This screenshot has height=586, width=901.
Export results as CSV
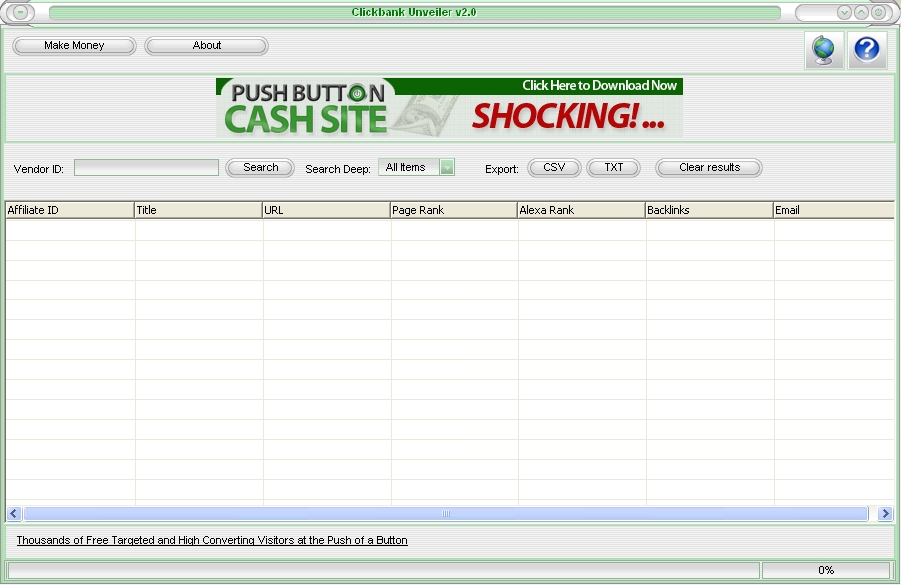point(554,167)
